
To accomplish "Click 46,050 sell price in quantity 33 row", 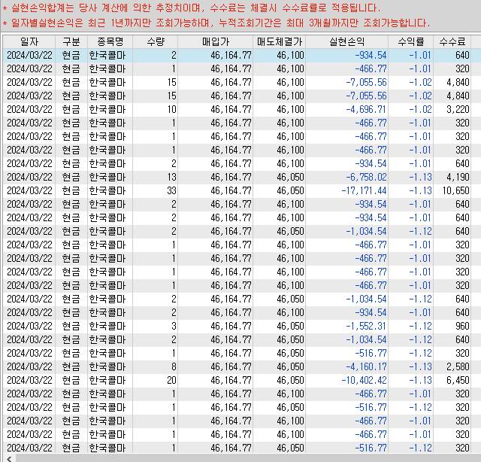I will coord(279,191).
